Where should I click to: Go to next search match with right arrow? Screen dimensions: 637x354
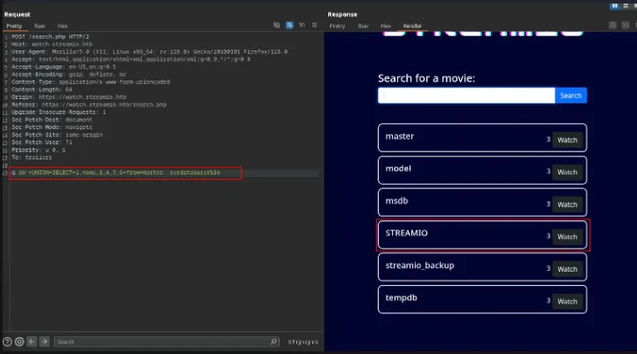pyautogui.click(x=44, y=342)
